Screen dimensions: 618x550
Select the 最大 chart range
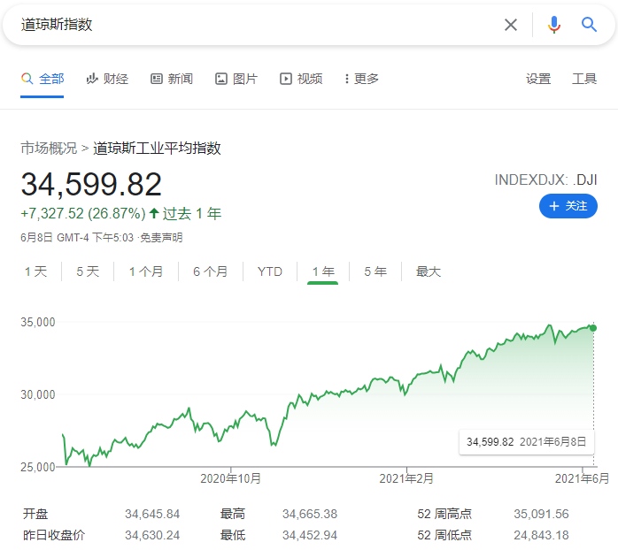point(429,271)
